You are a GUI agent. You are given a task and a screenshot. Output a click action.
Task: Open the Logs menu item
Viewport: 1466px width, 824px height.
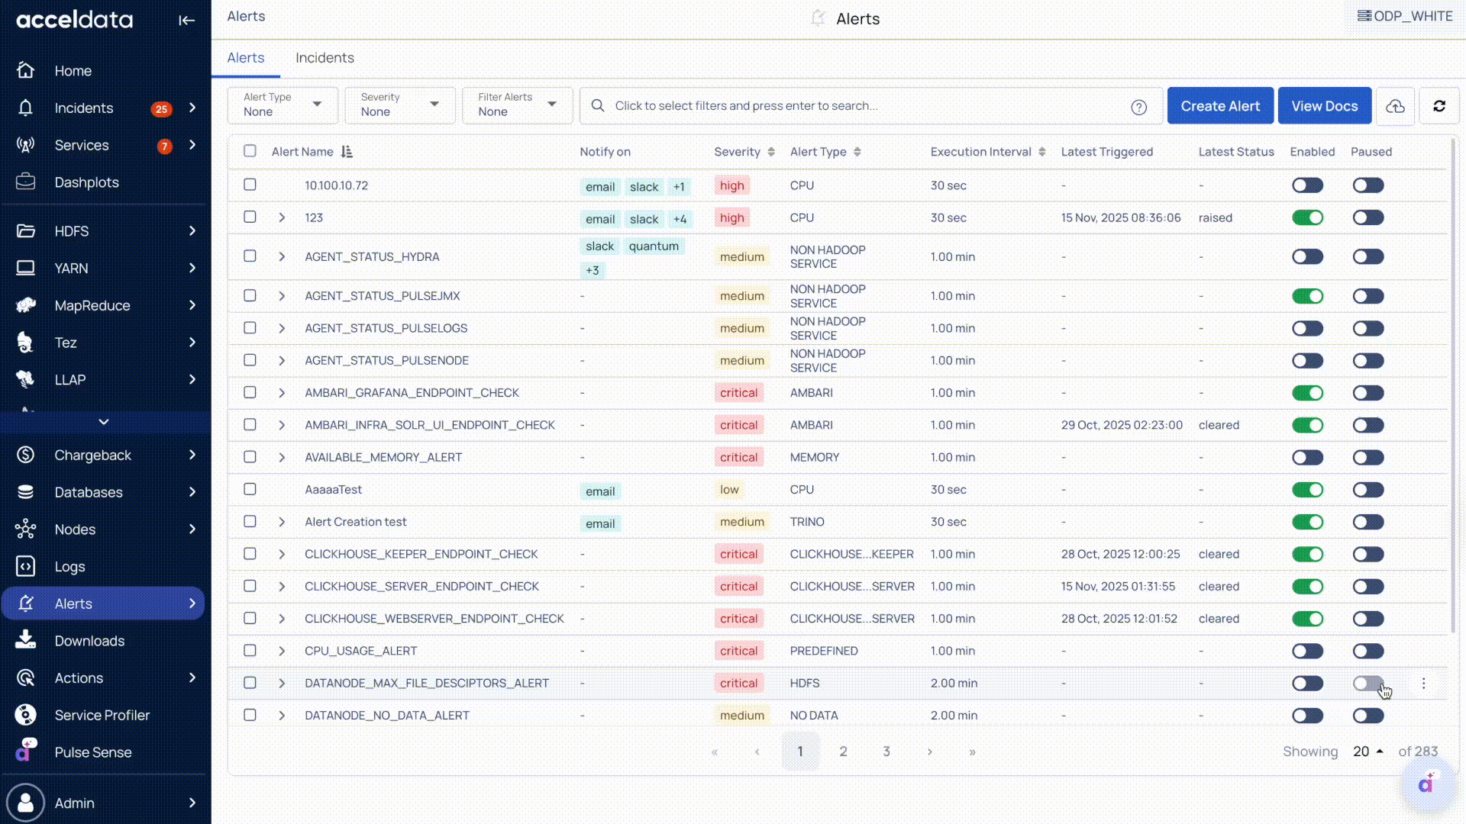tap(69, 567)
